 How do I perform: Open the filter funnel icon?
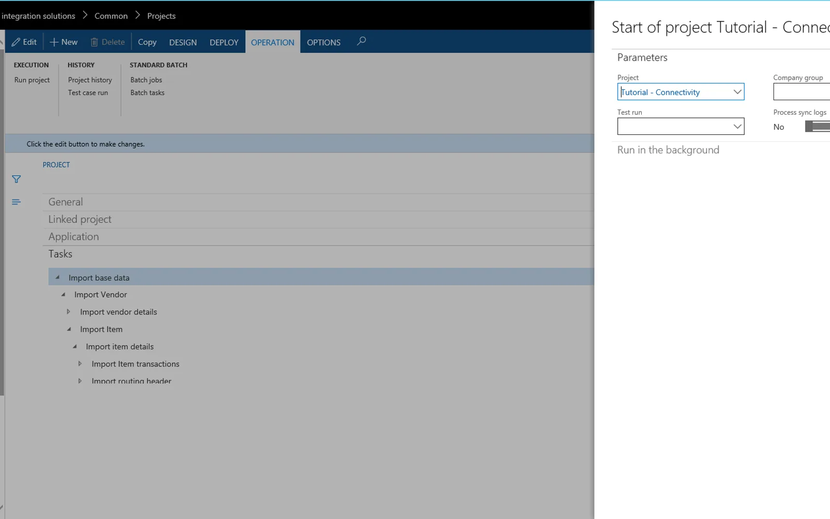click(x=16, y=179)
